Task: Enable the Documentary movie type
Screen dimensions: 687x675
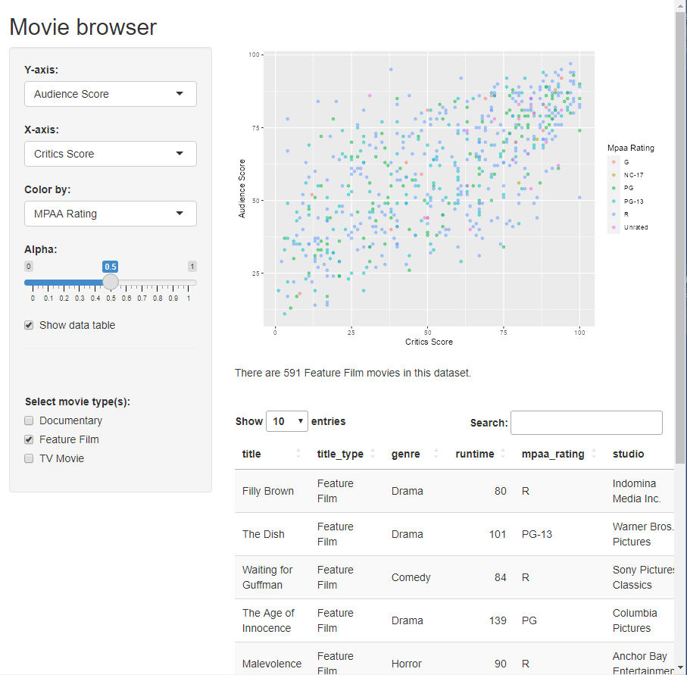Action: pyautogui.click(x=29, y=420)
